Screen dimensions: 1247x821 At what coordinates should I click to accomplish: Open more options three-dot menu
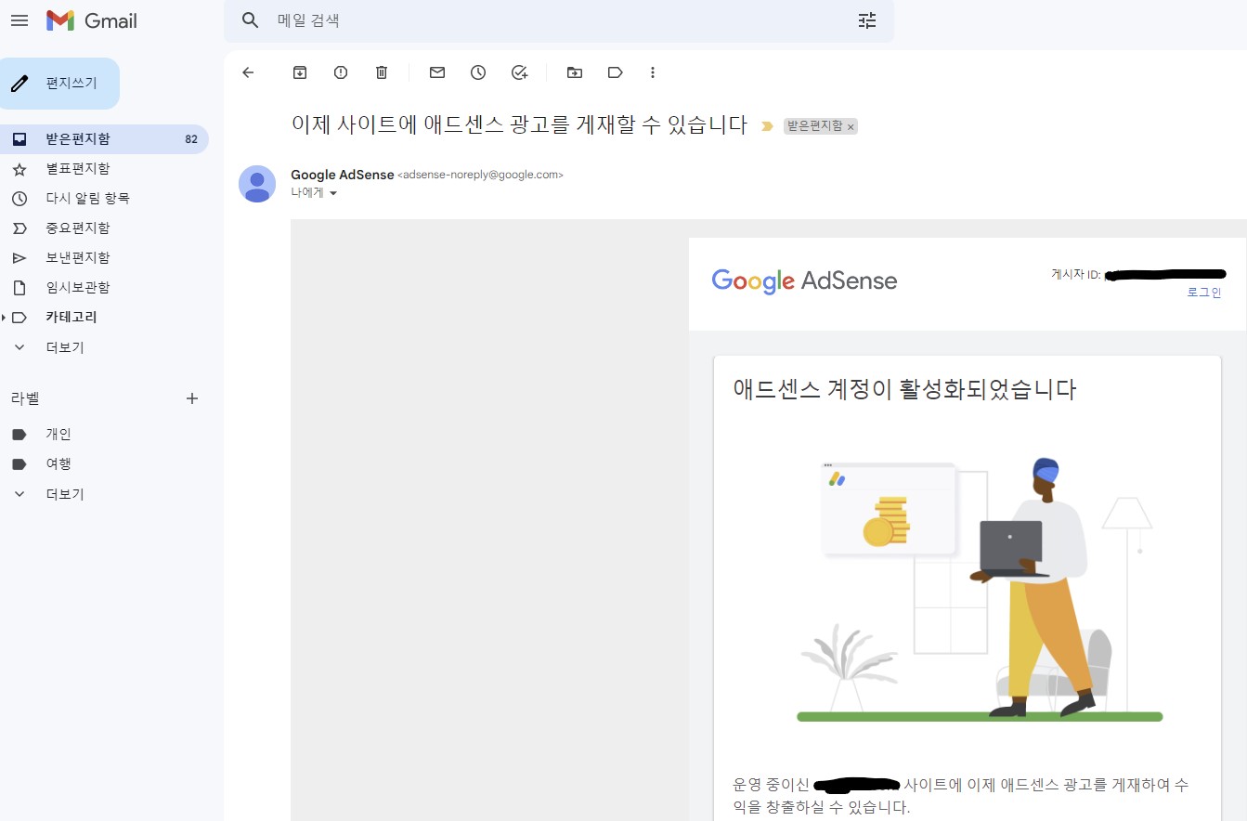653,72
